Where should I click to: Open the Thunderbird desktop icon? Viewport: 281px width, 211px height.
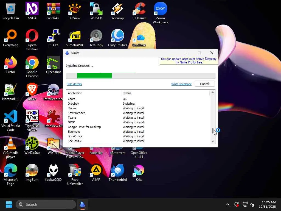[117, 173]
